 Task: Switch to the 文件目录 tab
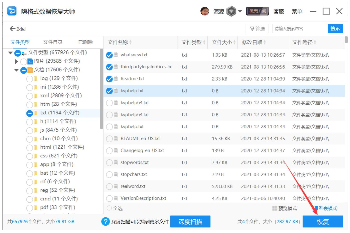click(x=53, y=42)
